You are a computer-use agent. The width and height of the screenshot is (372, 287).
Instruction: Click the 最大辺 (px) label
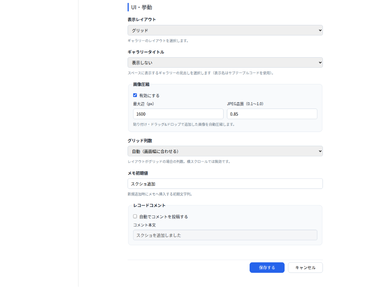click(144, 104)
